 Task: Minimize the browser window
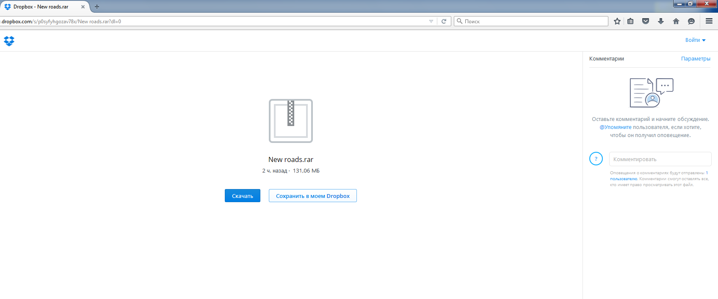(x=680, y=4)
